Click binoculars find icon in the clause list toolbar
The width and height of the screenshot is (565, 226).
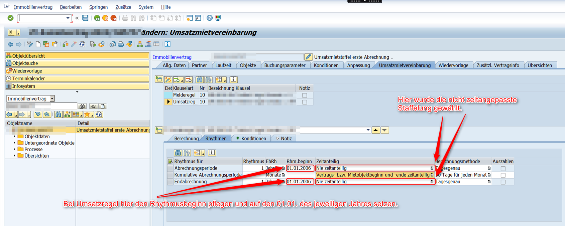[200, 79]
